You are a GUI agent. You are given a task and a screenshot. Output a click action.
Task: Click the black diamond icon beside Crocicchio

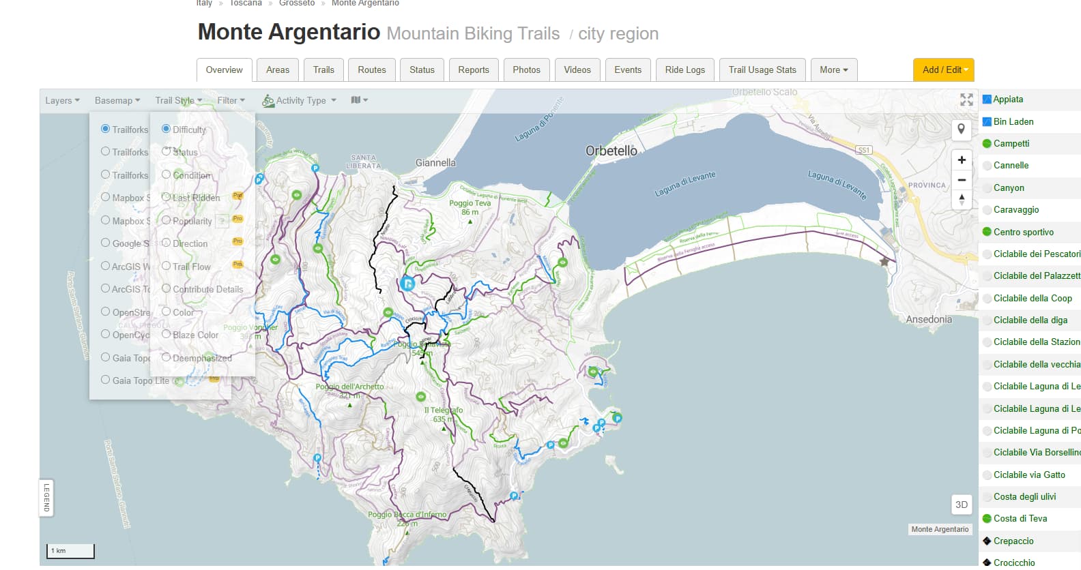[987, 562]
